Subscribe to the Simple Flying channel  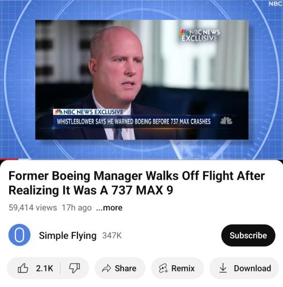[x=248, y=235]
